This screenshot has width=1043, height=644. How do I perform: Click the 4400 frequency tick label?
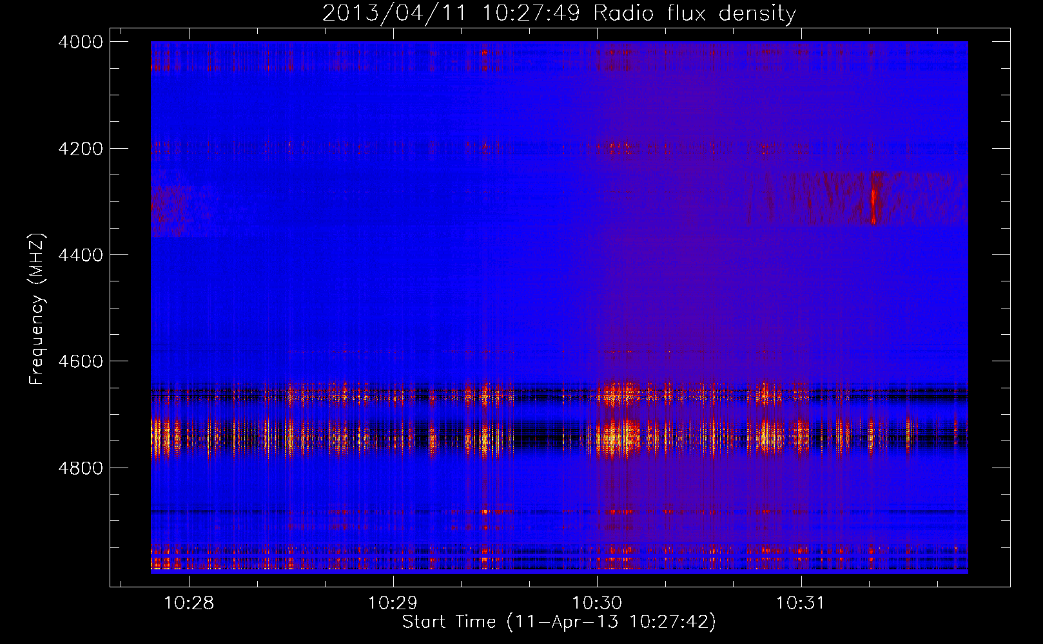[x=81, y=255]
